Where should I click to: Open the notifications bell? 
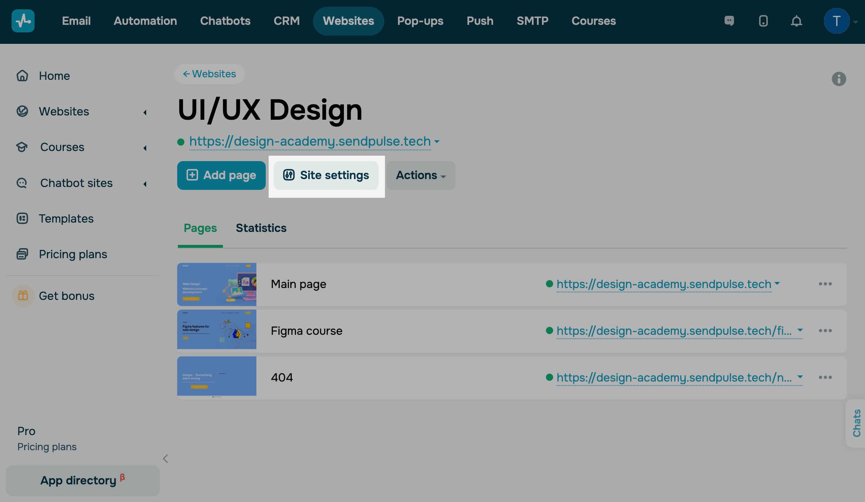point(796,21)
